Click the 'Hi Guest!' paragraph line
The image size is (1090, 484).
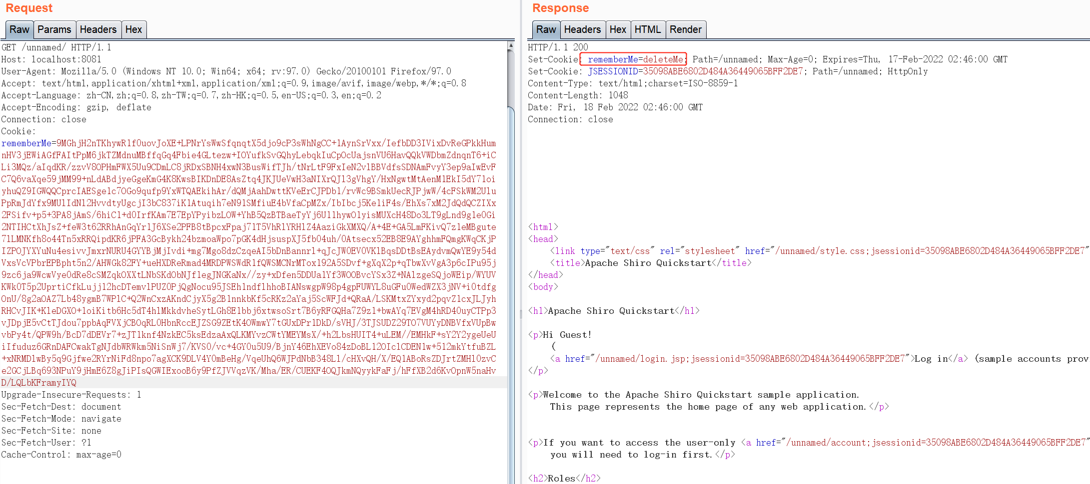coord(560,335)
